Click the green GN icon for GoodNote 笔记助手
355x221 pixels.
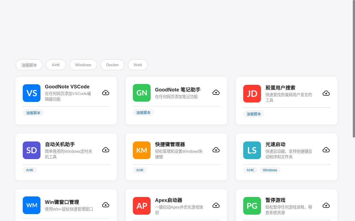[142, 93]
